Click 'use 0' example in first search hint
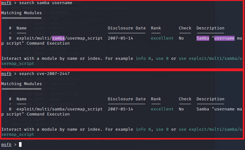The height and width of the screenshot is (150, 245). pyautogui.click(x=162, y=59)
